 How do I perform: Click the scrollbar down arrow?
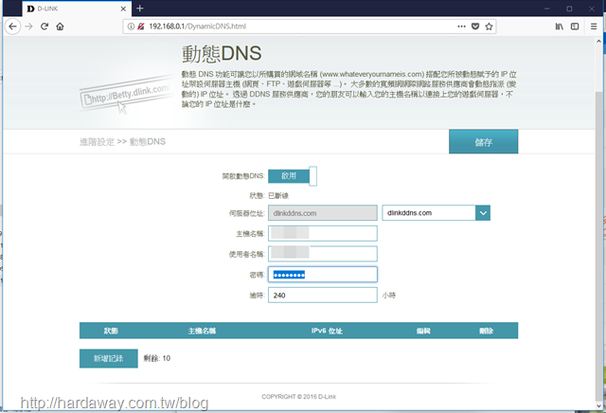tap(598, 405)
